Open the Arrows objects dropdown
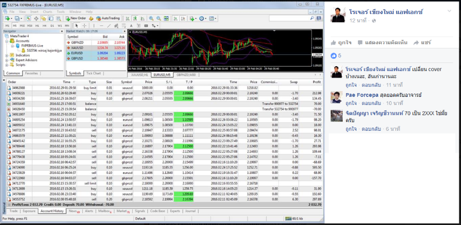461x225 pixels. coord(154,25)
